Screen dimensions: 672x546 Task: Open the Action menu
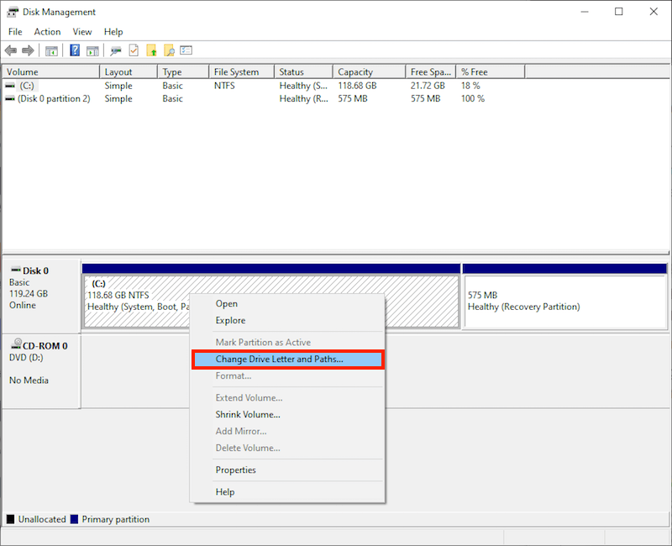47,32
